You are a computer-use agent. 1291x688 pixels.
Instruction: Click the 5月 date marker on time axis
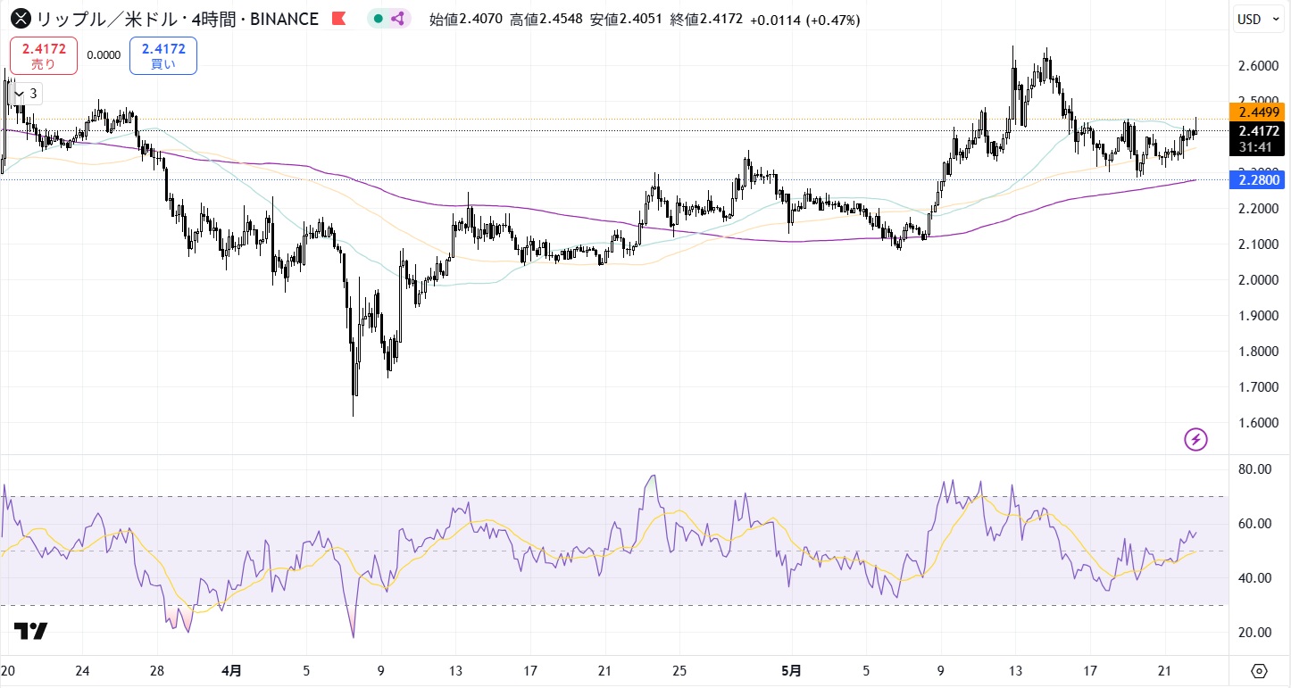pyautogui.click(x=789, y=669)
